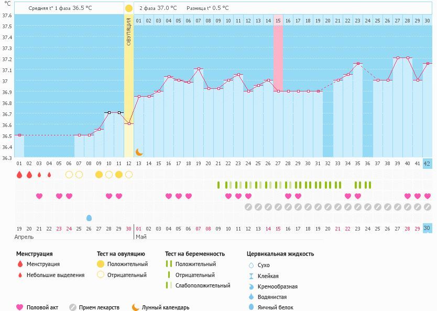Select the empty negative ovulation test on day 06
Image resolution: width=437 pixels, height=311 pixels.
pyautogui.click(x=69, y=175)
